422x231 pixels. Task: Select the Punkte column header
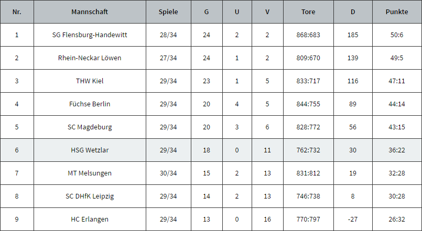(397, 12)
